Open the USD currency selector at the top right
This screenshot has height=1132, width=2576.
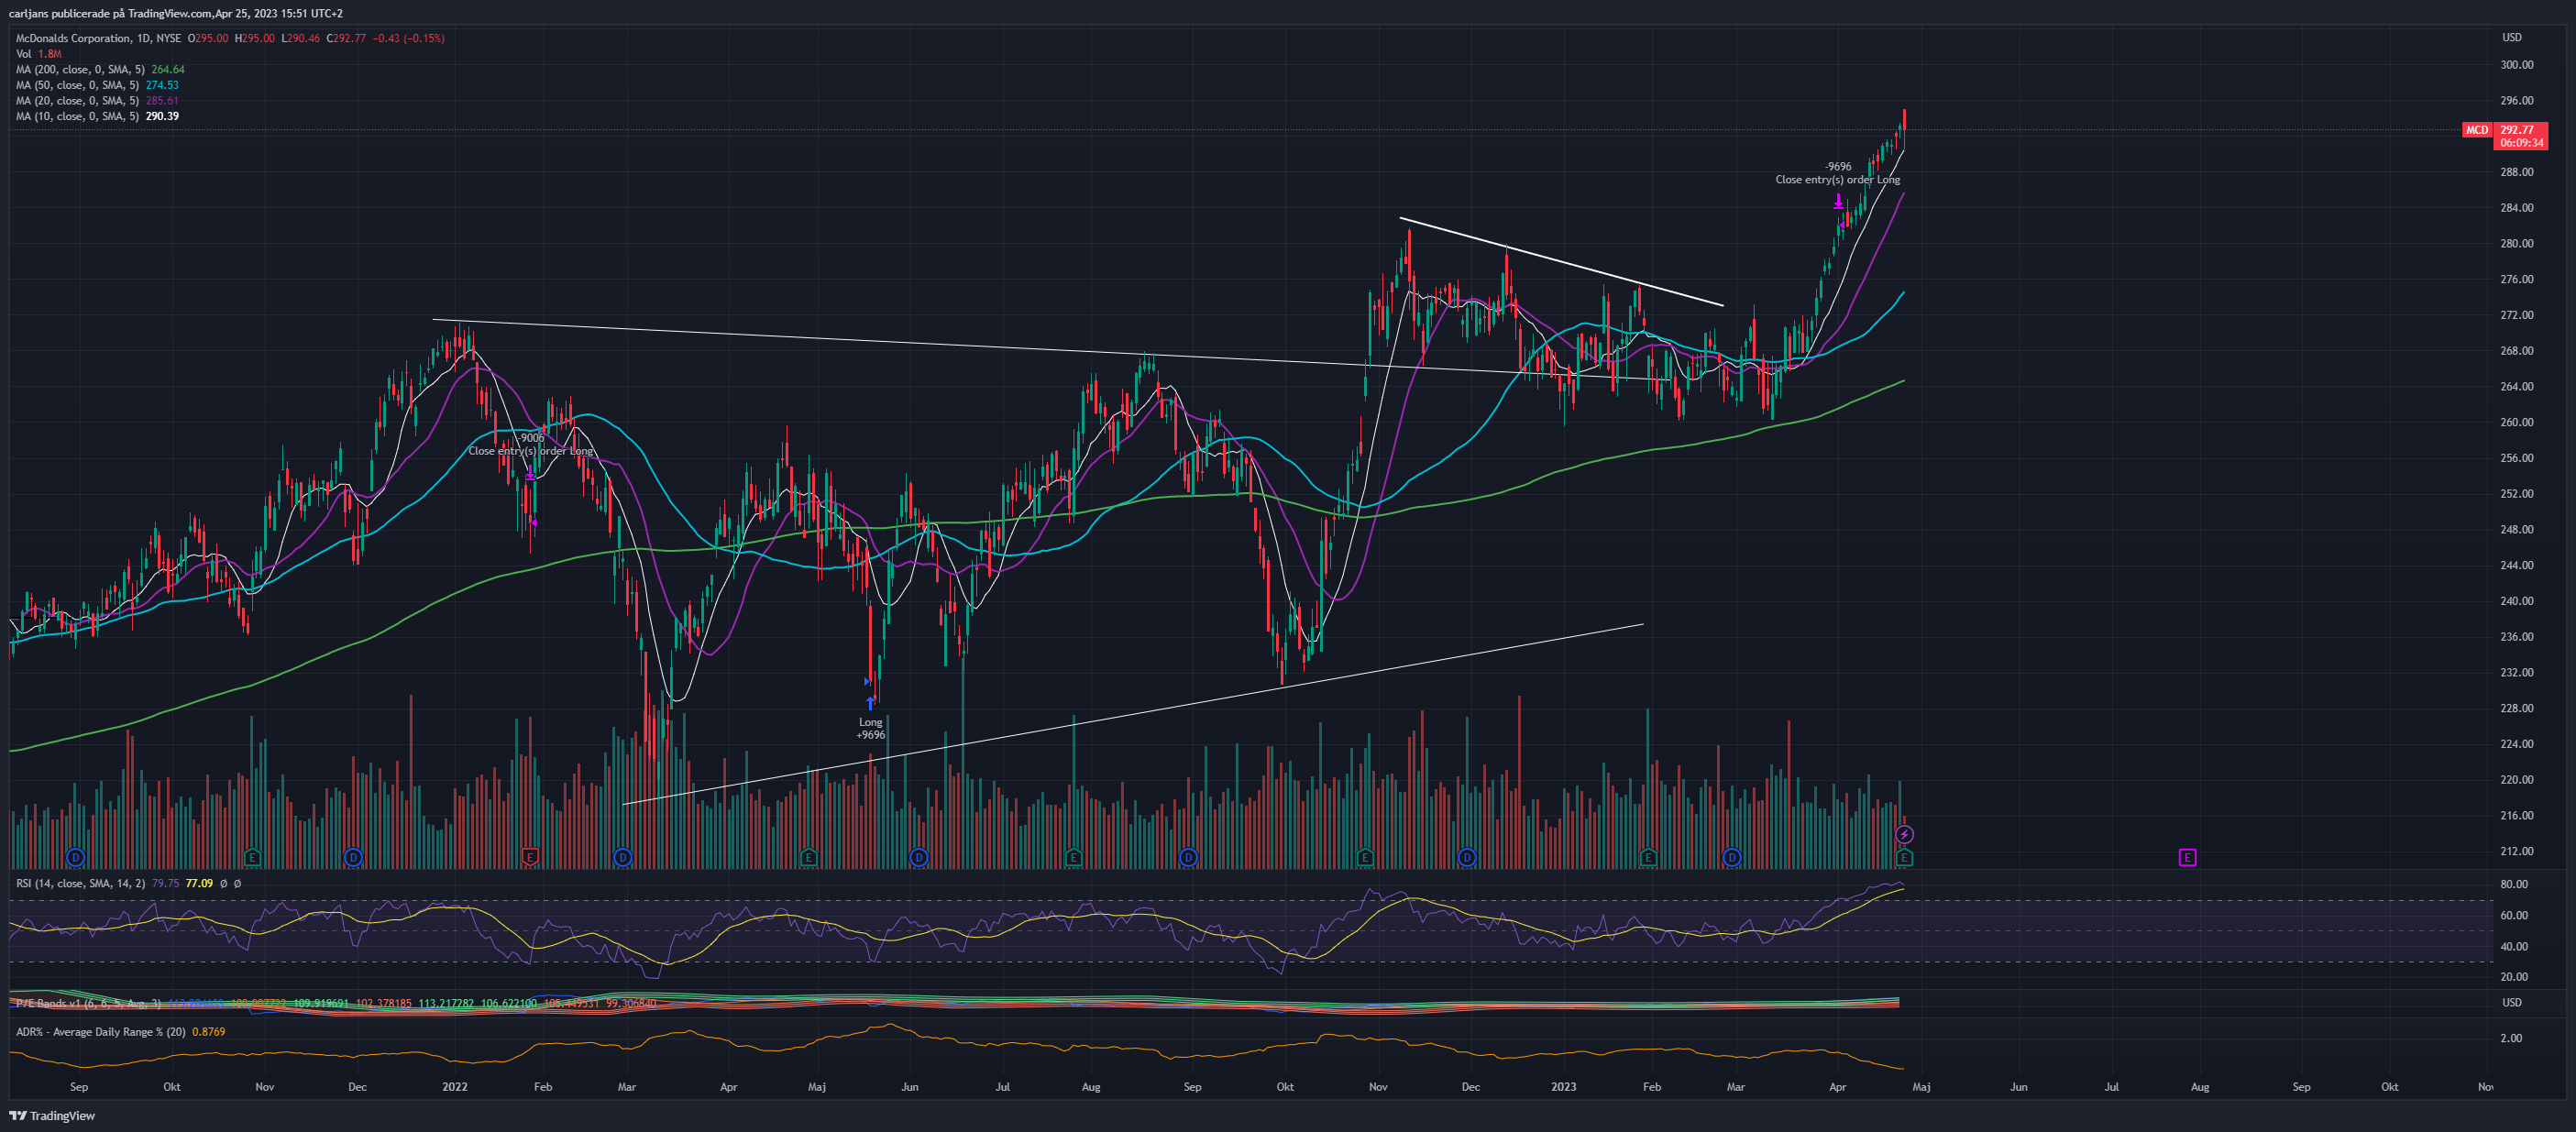2511,37
